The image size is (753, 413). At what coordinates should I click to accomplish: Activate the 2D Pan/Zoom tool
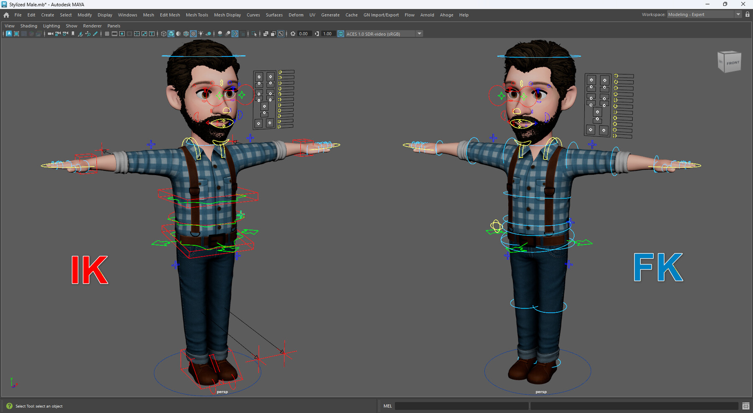pos(88,34)
